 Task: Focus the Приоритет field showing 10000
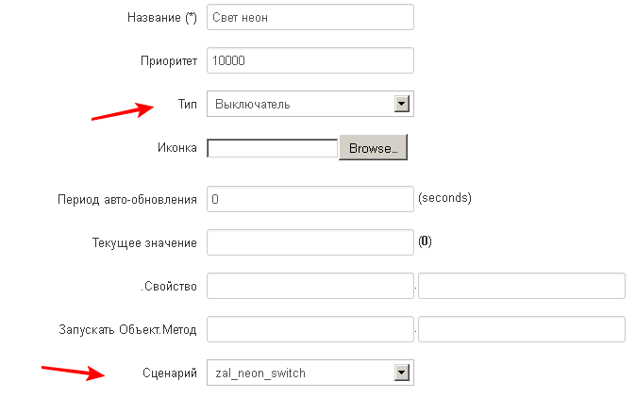click(310, 60)
